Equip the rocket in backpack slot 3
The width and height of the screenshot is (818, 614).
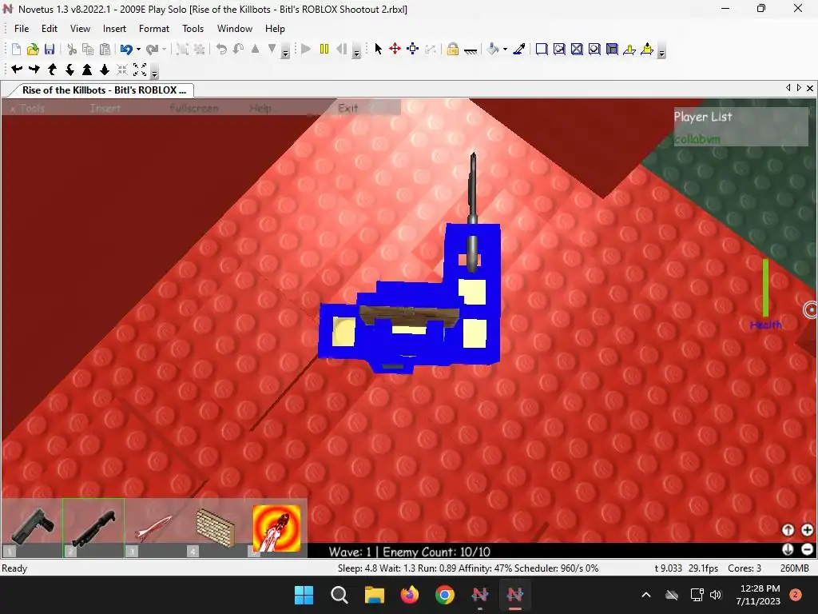(154, 528)
